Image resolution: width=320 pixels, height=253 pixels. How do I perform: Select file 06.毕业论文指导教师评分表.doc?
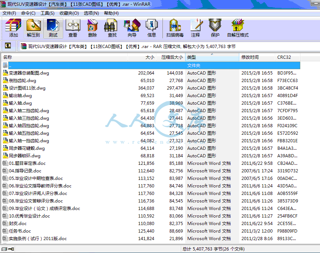(40, 186)
